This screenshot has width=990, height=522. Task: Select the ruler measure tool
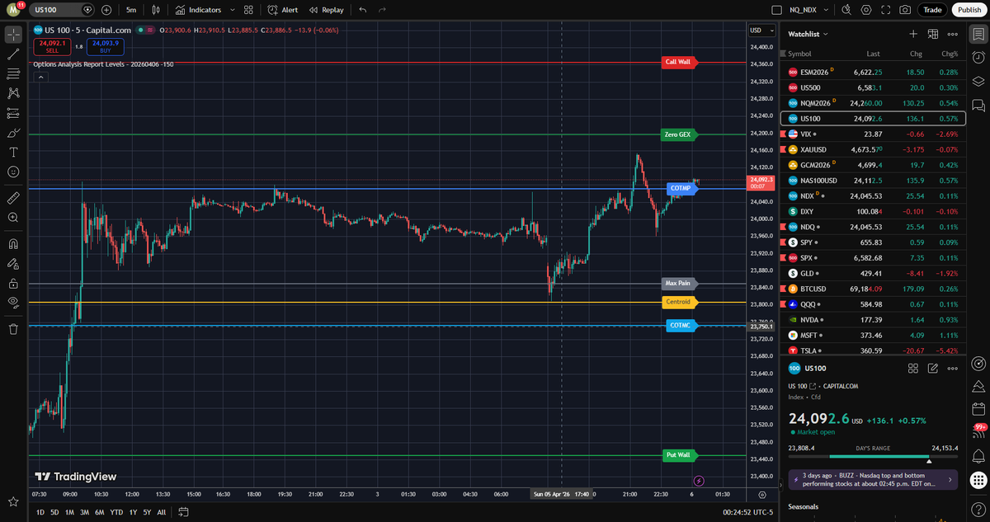(13, 198)
